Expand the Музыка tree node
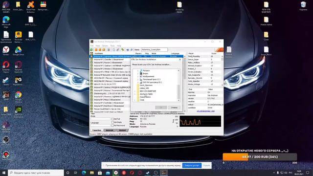The height and width of the screenshot is (176, 313). tap(138, 70)
